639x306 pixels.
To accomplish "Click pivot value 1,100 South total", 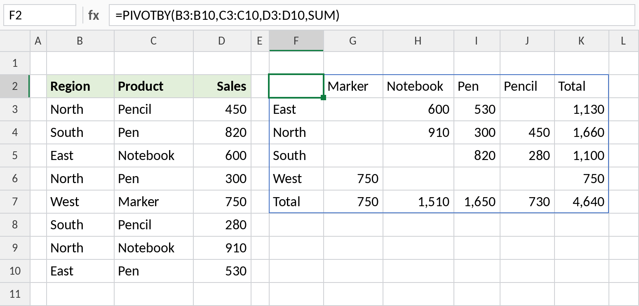I will coord(582,155).
